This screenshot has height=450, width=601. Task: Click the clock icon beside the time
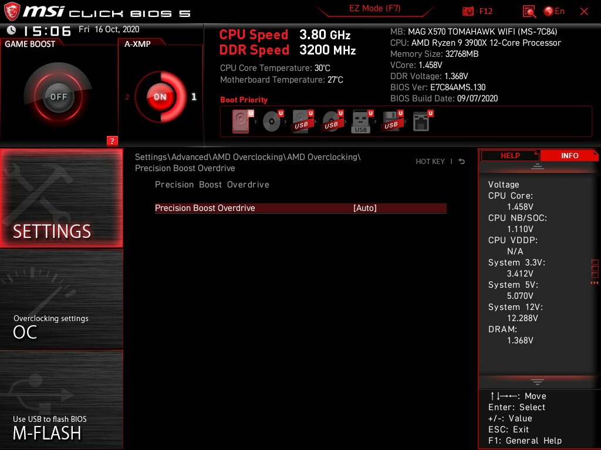point(11,30)
